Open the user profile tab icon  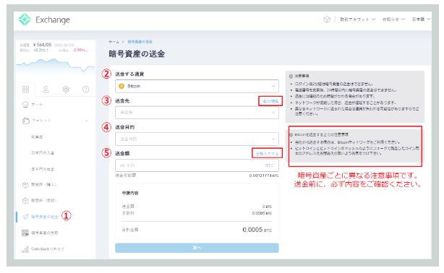point(46,90)
